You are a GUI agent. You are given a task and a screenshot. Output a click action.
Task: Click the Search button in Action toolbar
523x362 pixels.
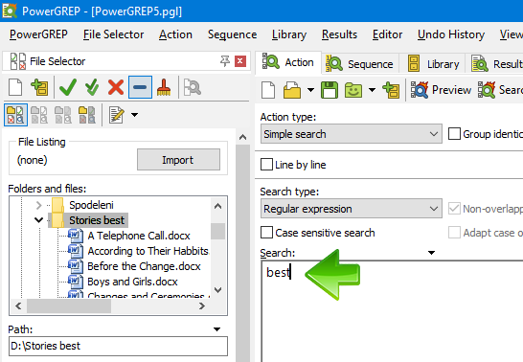click(500, 90)
